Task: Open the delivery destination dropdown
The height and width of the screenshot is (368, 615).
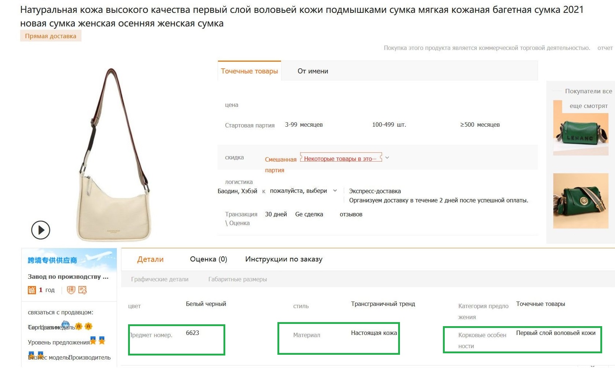Action: 335,191
